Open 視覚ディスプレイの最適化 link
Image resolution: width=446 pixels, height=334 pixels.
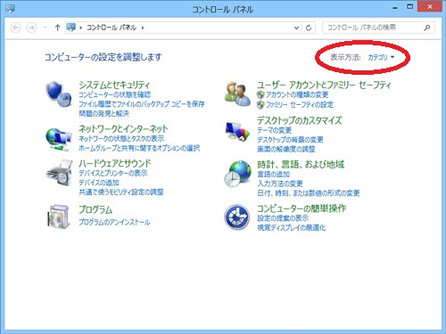(x=292, y=228)
